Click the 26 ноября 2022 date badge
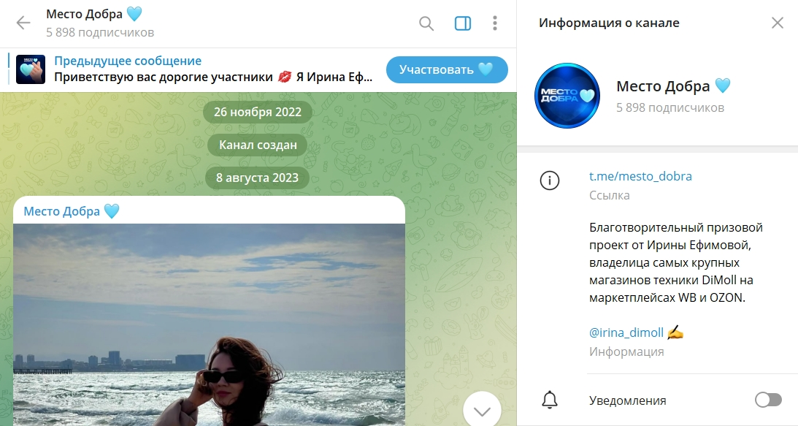Screen dimensions: 798x426 pos(258,112)
